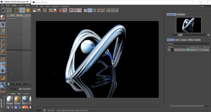Select the Info tab
211x112 pixels.
point(177,40)
